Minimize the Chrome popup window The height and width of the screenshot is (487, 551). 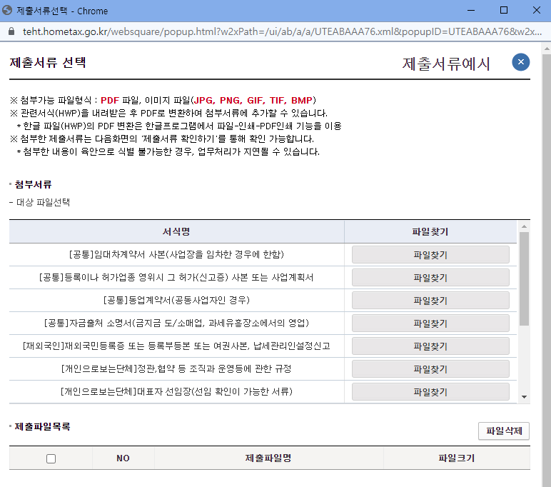(471, 10)
